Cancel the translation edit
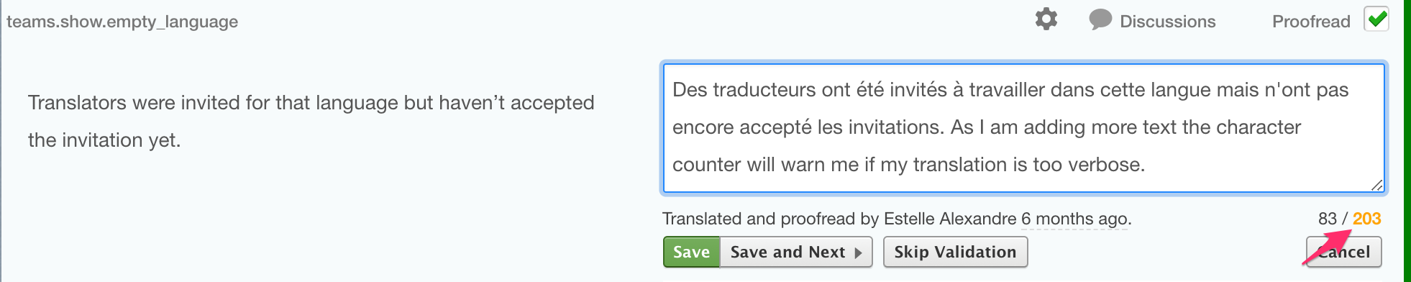The width and height of the screenshot is (1411, 282). 1343,252
